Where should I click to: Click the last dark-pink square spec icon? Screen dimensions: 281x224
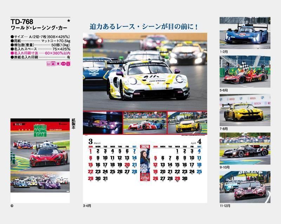68,64
